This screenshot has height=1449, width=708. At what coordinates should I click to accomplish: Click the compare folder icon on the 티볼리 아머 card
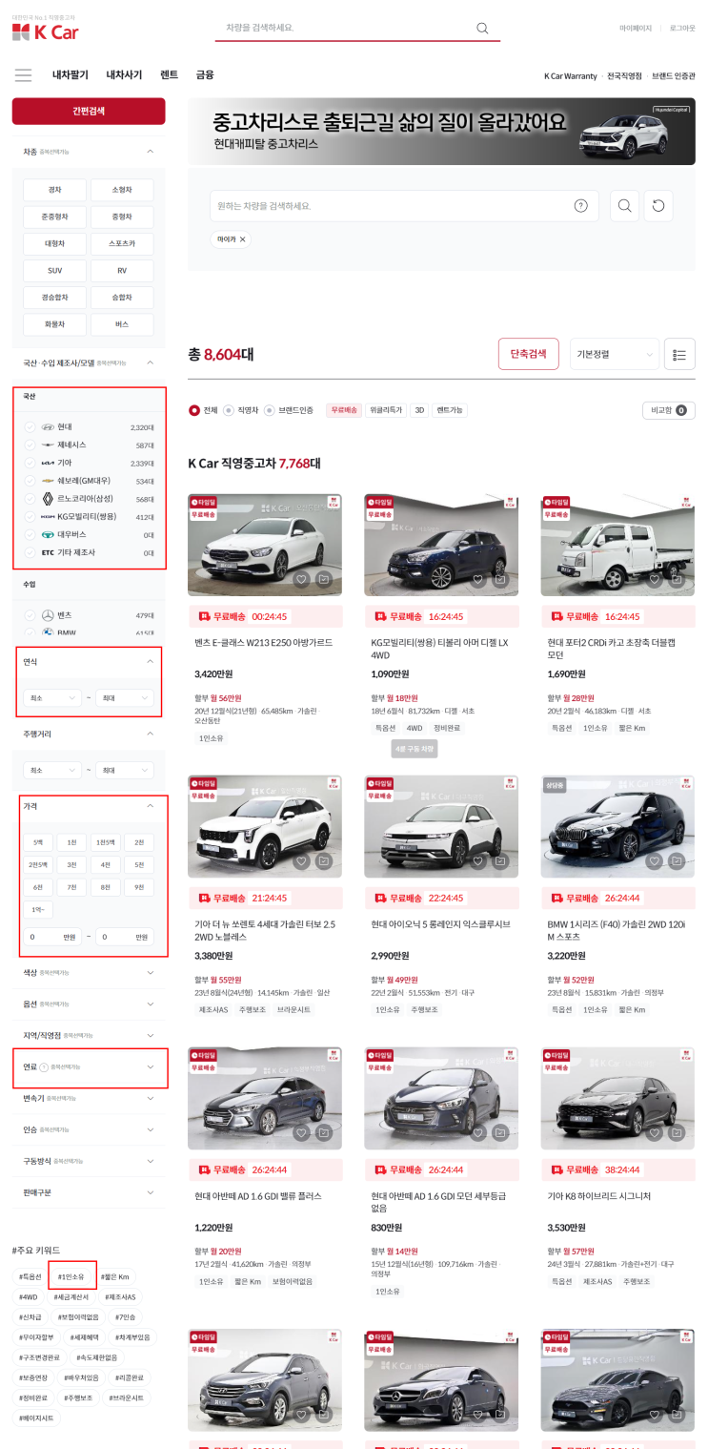coord(501,579)
